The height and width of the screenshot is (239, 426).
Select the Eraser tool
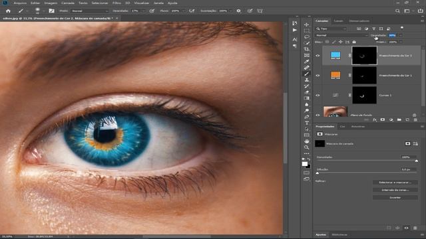306,92
